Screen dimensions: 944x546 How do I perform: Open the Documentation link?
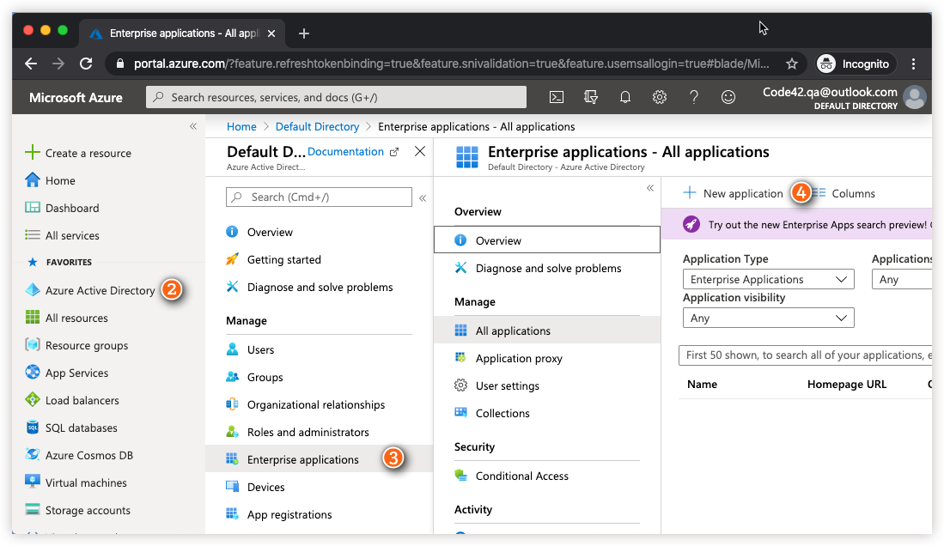(x=344, y=151)
